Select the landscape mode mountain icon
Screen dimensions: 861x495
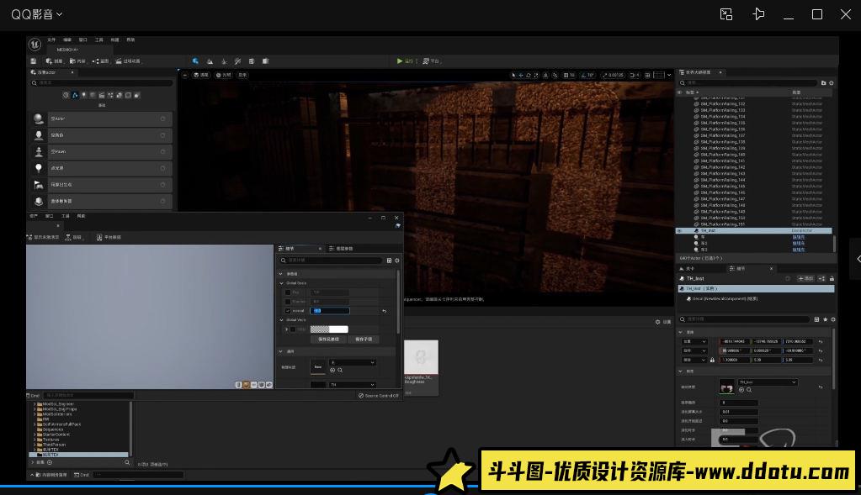[x=210, y=61]
